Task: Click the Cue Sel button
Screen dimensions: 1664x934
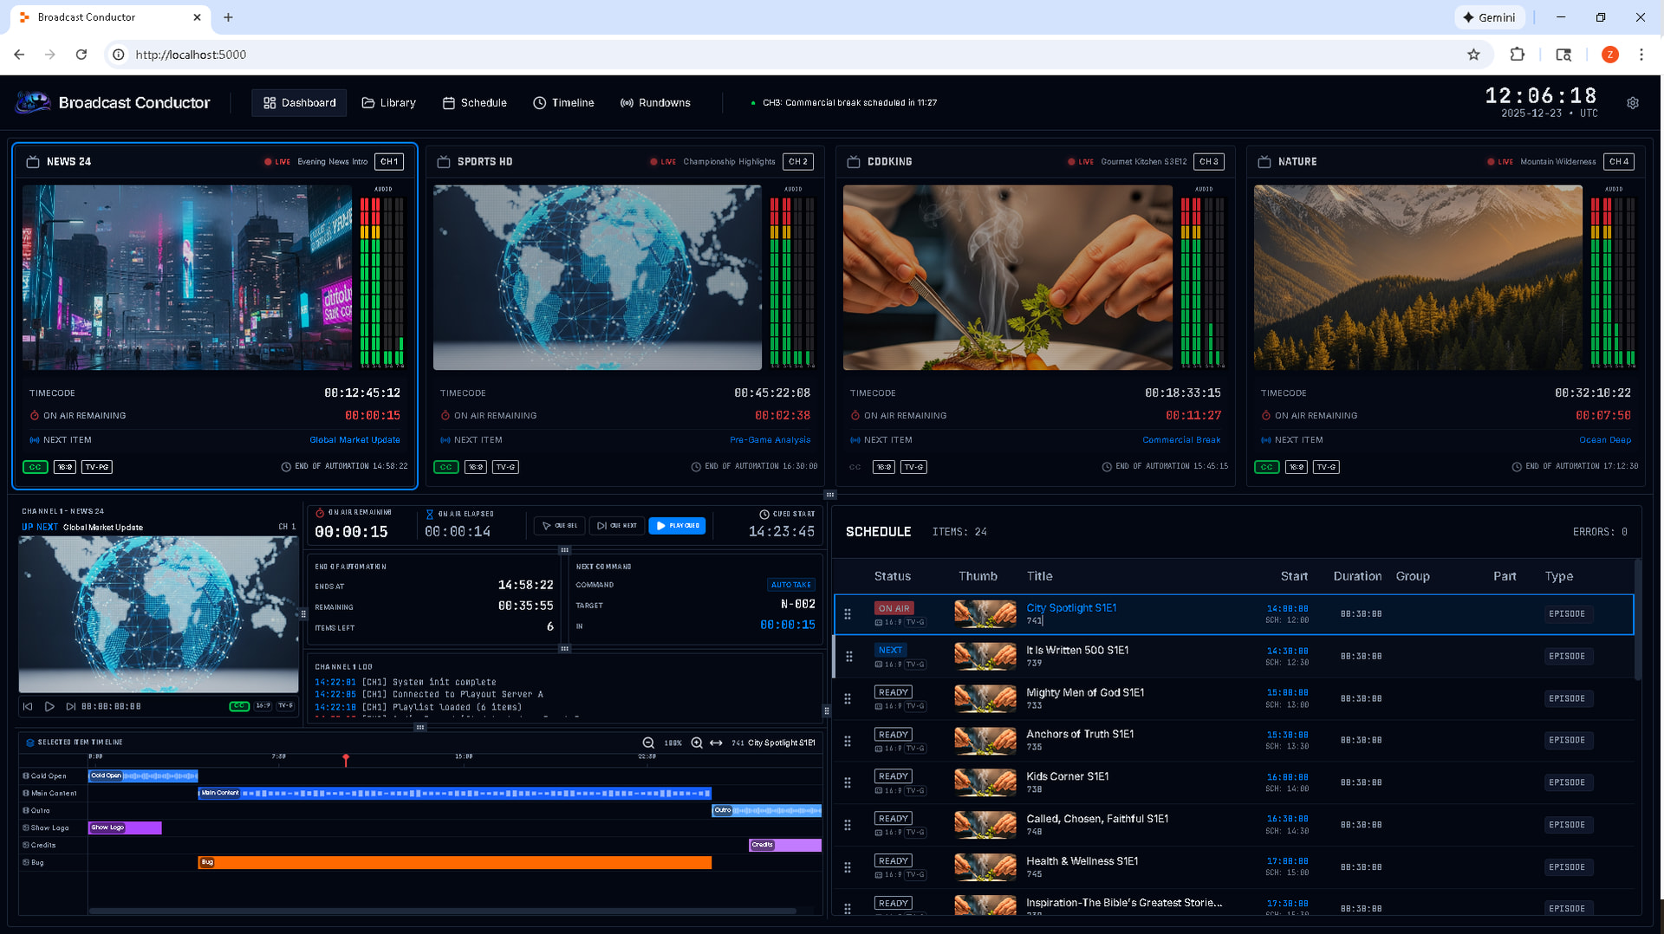Action: click(560, 526)
